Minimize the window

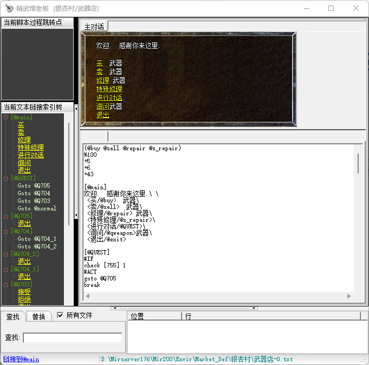click(x=307, y=8)
